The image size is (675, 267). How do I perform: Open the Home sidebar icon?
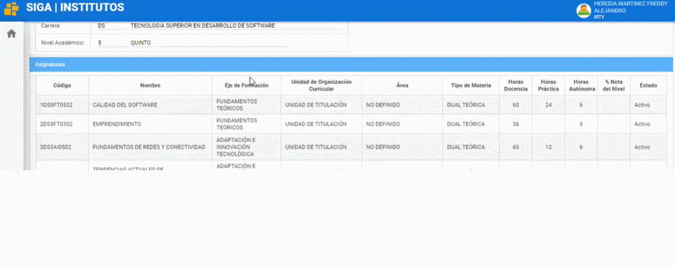(11, 34)
